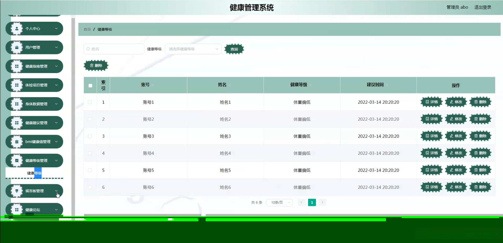
Task: Go to previous page arrow
Action: (301, 202)
